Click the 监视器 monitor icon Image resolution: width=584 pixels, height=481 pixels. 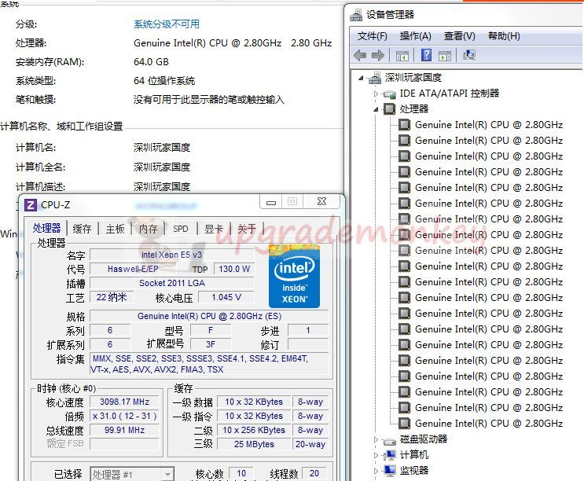tap(390, 471)
